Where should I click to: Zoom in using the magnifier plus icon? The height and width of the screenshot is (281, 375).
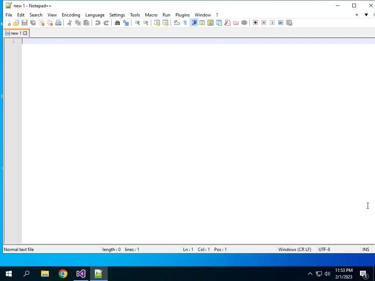point(137,23)
